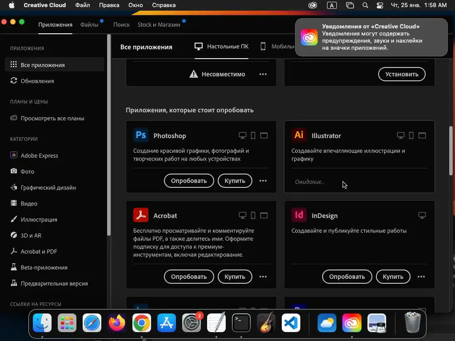
Task: Launch Firefox from the dock
Action: [117, 323]
